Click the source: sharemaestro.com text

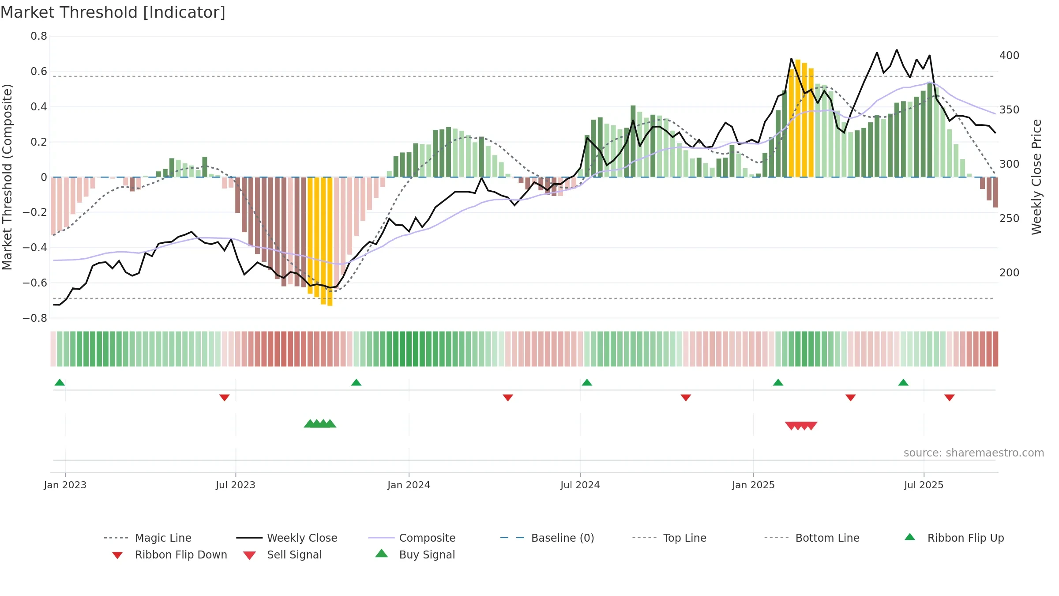[974, 453]
